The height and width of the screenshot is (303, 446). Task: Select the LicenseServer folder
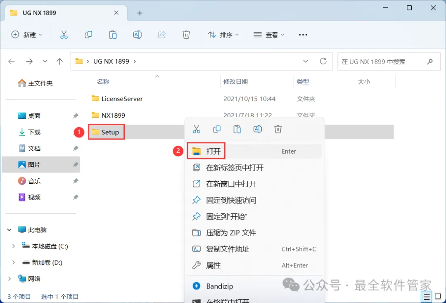[x=117, y=99]
